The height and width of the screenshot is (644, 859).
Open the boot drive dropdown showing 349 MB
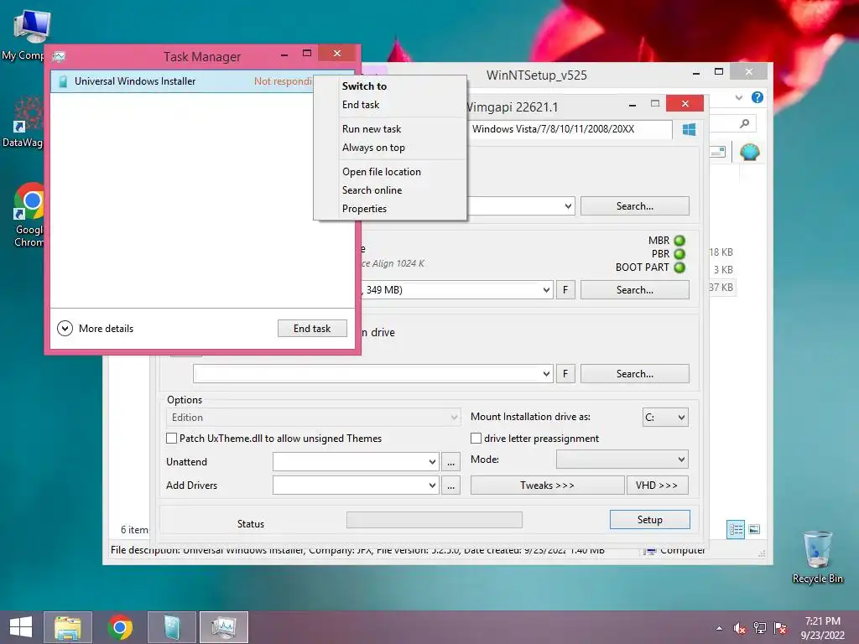tap(456, 289)
